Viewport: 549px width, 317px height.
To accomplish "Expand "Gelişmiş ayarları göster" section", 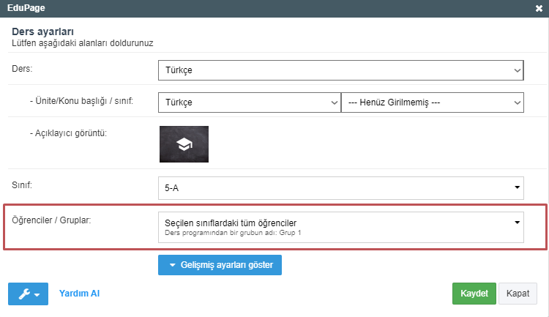I will coord(220,265).
